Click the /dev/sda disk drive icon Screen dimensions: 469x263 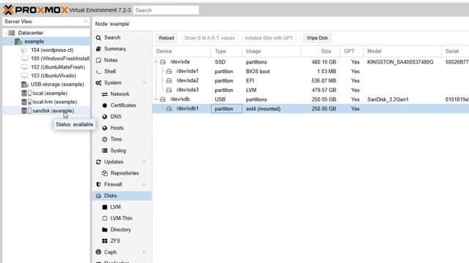tap(163, 62)
